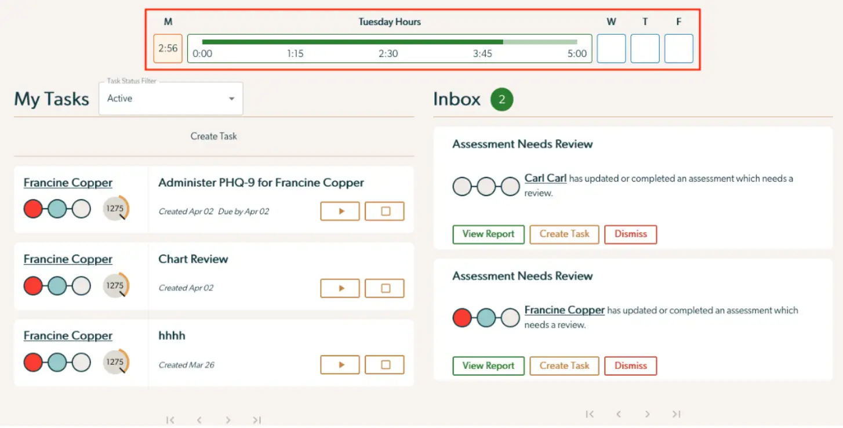
Task: Click the stop icon on Administer PHQ-9 task
Action: pos(384,211)
